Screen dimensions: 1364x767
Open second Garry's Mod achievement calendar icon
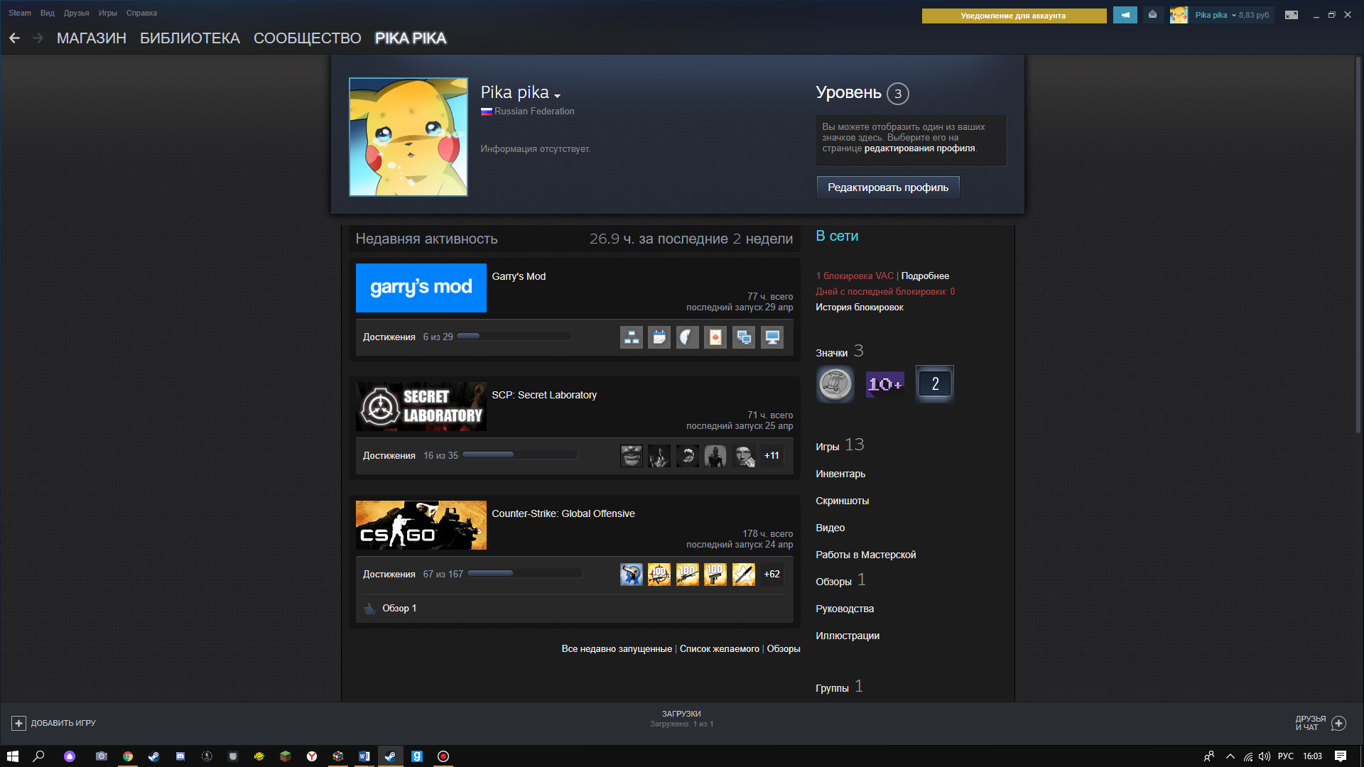[659, 337]
